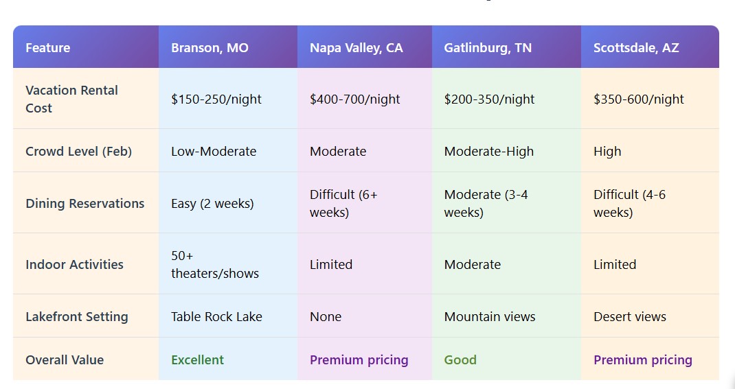The height and width of the screenshot is (389, 735).
Task: Click Napa Valley's Premium pricing text
Action: [359, 359]
